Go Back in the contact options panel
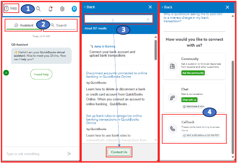The image size is (237, 163). tap(167, 7)
